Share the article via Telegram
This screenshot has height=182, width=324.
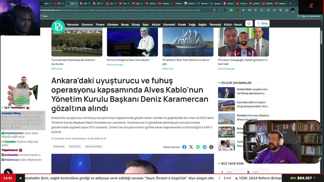pos(205,147)
